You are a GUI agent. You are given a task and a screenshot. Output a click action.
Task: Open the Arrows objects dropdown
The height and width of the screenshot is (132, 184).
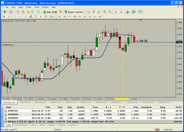(52, 17)
